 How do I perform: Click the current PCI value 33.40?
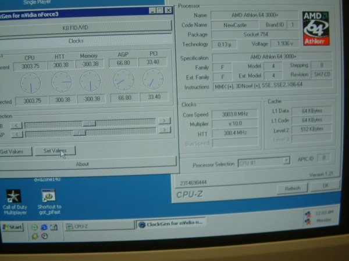152,62
